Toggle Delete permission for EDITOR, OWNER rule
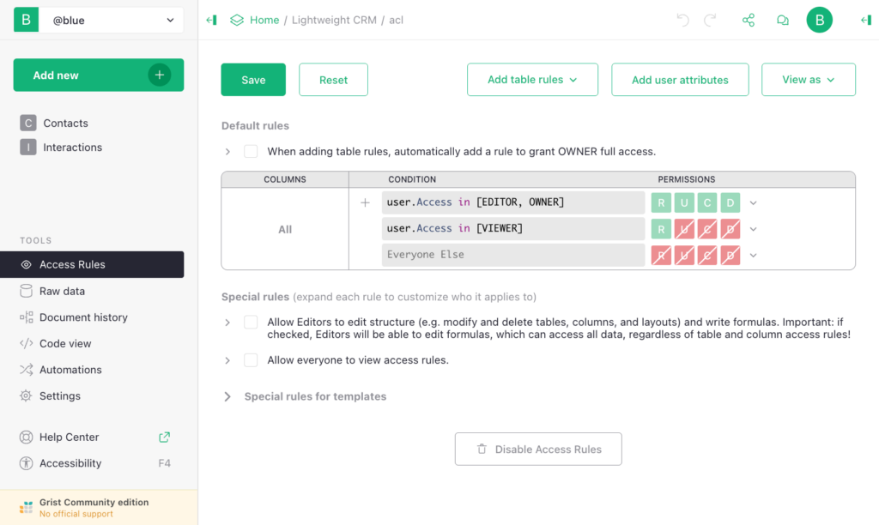 [x=730, y=202]
